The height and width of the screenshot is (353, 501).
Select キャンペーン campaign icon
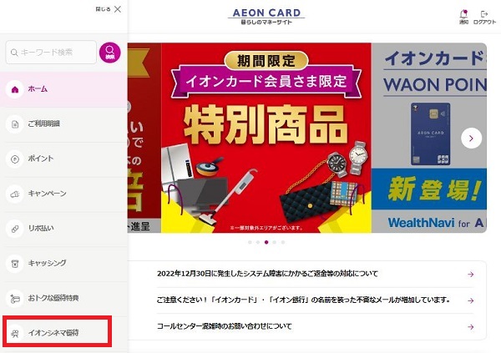15,194
